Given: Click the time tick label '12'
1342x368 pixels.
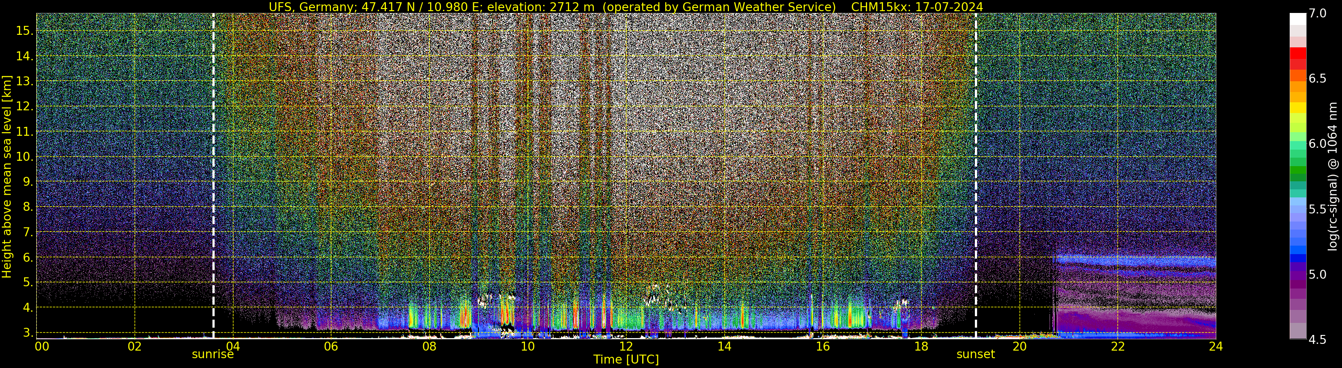Looking at the screenshot, I should [626, 346].
